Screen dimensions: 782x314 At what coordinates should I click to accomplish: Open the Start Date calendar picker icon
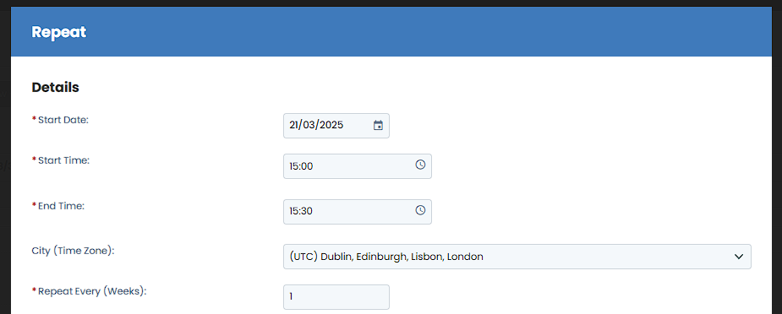point(378,126)
